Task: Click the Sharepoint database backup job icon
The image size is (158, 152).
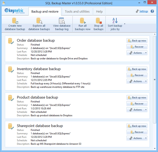Action: [11, 126]
